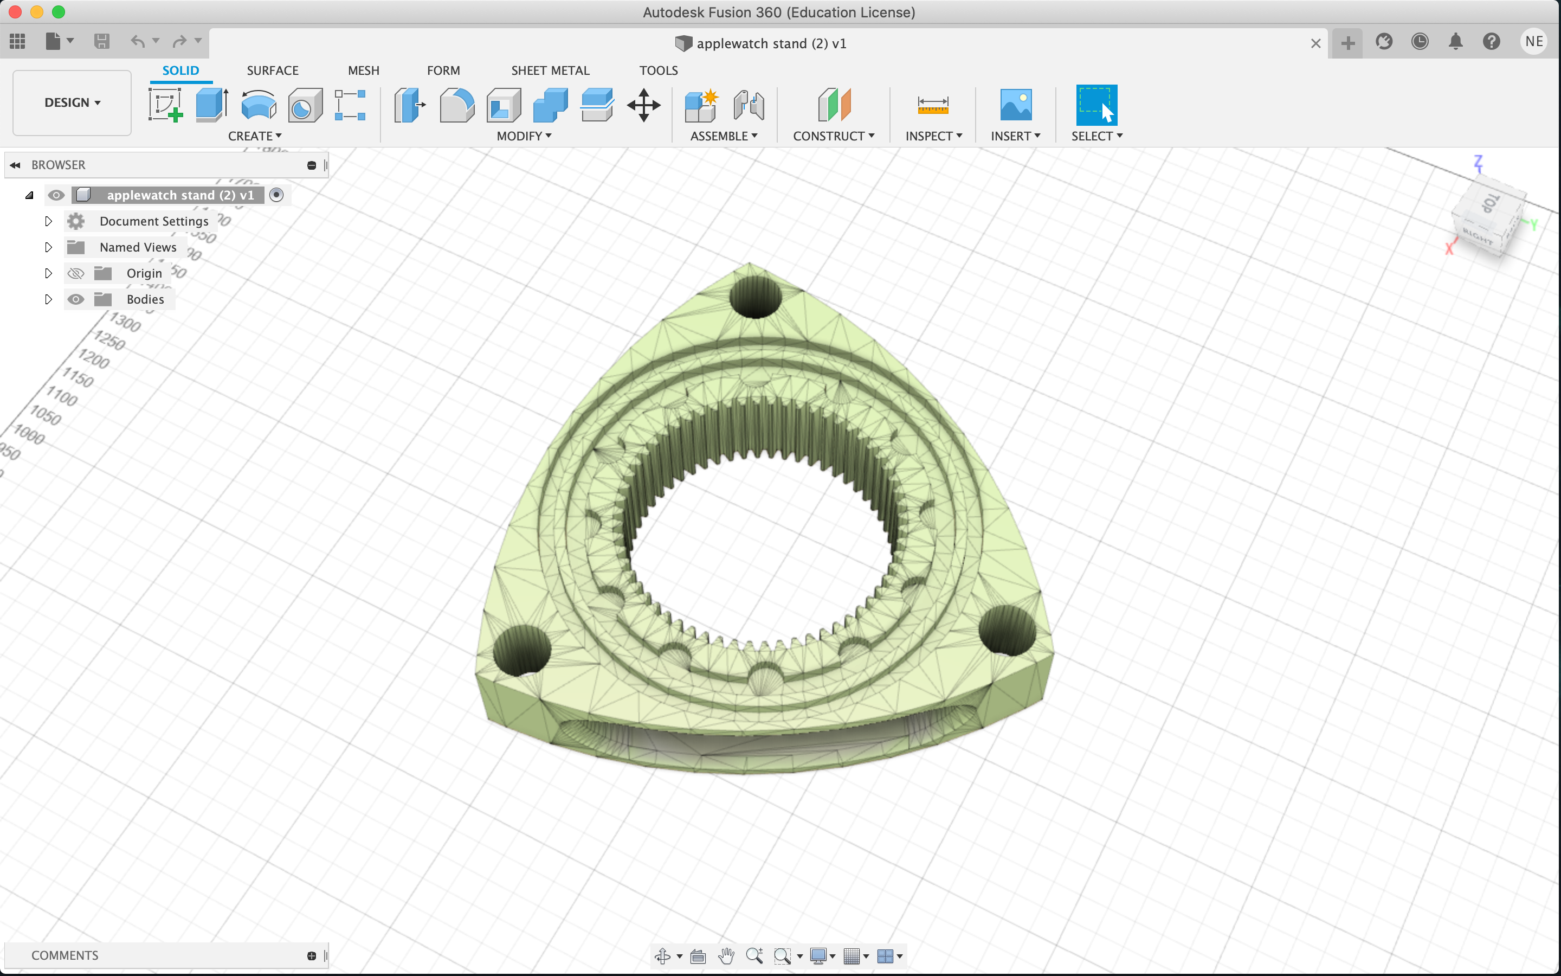The height and width of the screenshot is (976, 1561).
Task: Select the Create Sketch tool
Action: click(165, 105)
